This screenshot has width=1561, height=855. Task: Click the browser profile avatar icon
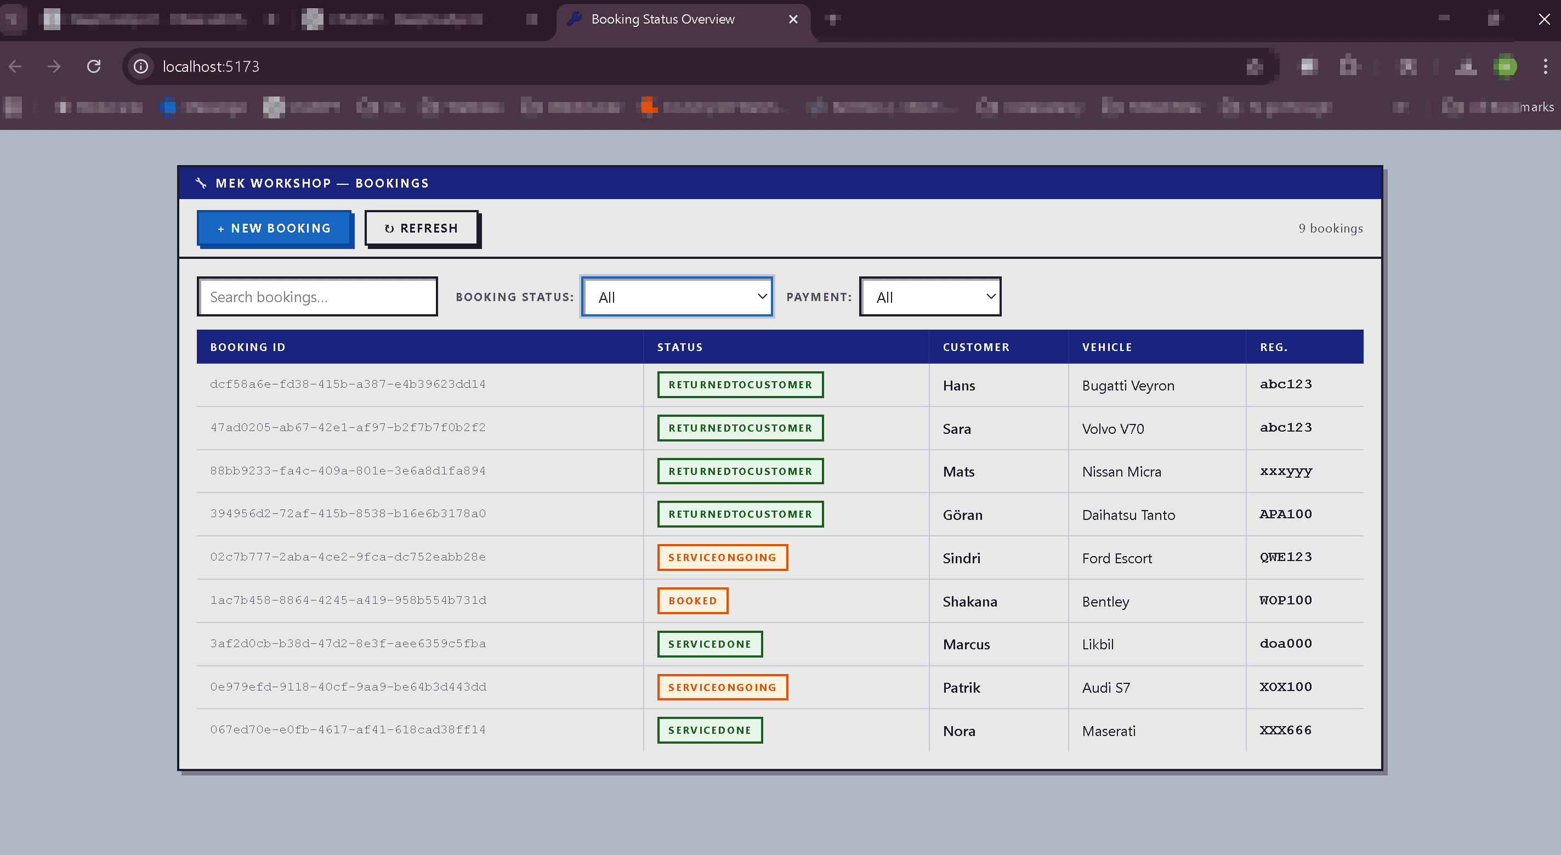coord(1505,67)
